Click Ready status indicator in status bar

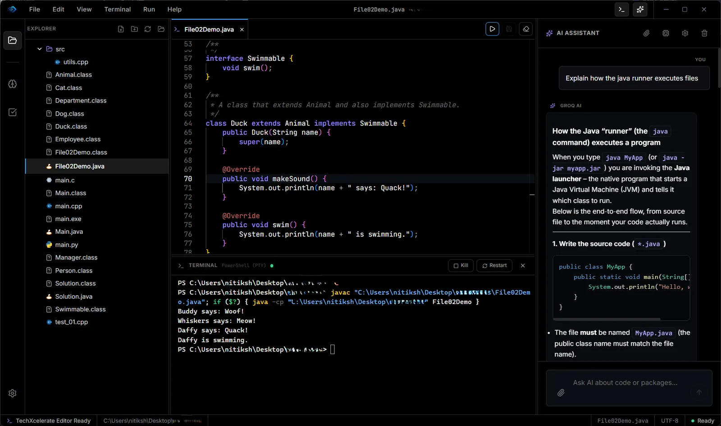tap(703, 421)
